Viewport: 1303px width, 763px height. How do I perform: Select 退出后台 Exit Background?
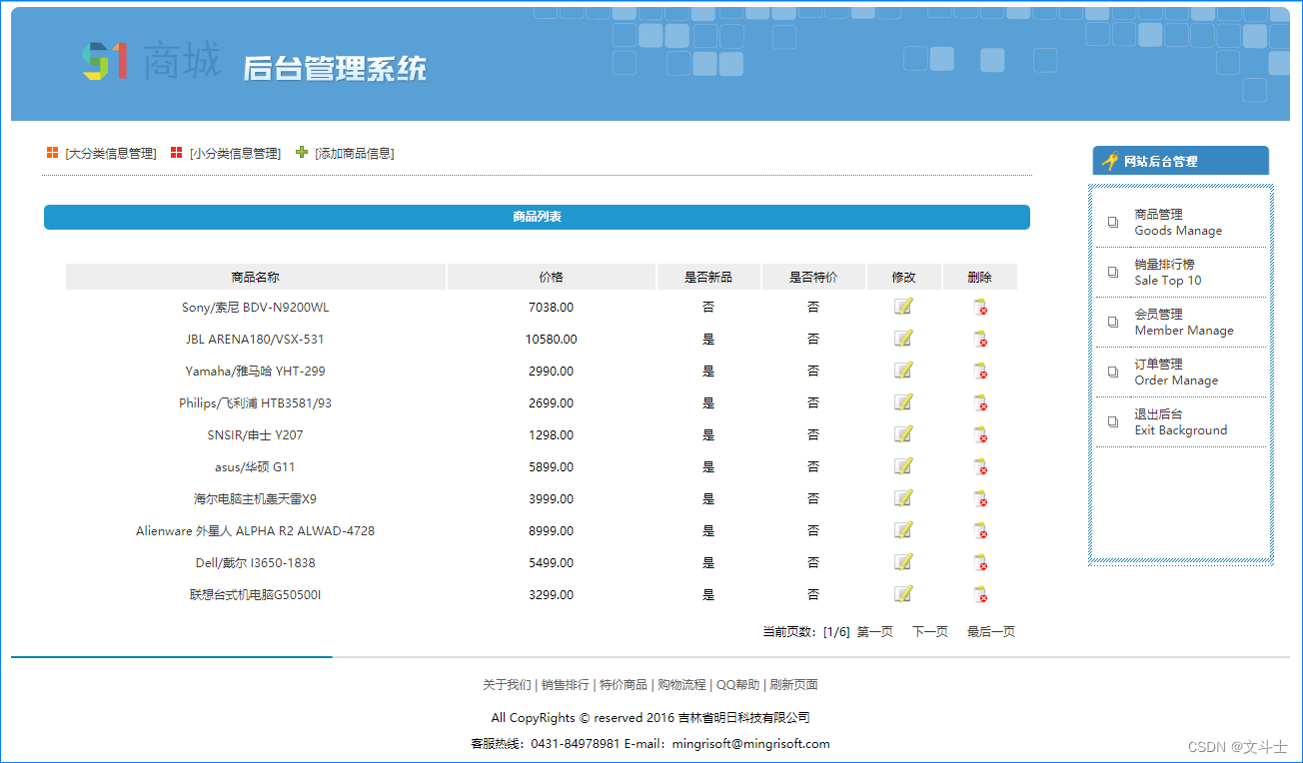tap(1181, 421)
